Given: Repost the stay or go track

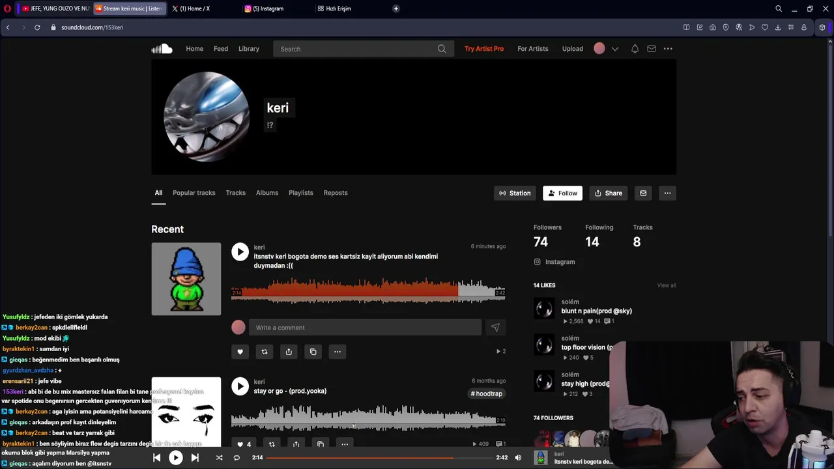Looking at the screenshot, I should 272,444.
